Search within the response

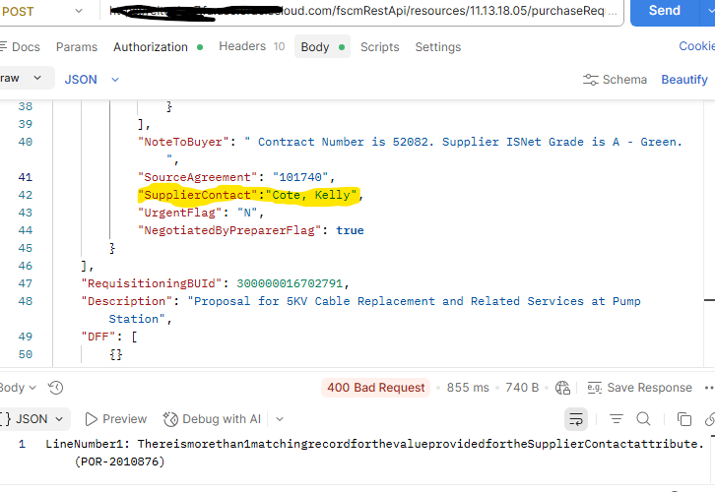pos(643,418)
